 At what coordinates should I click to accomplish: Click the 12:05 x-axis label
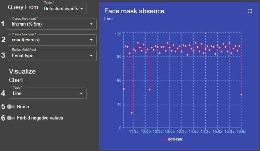(x=146, y=132)
